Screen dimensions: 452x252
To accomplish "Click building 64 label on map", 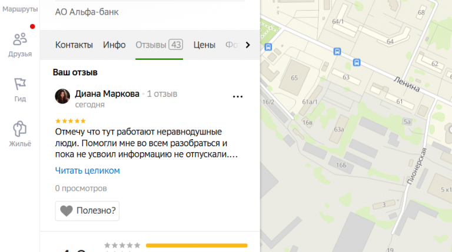I will 390,42.
